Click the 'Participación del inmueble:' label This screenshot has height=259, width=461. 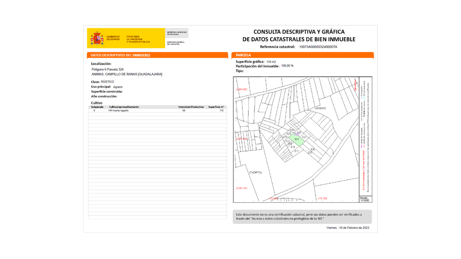[257, 66]
